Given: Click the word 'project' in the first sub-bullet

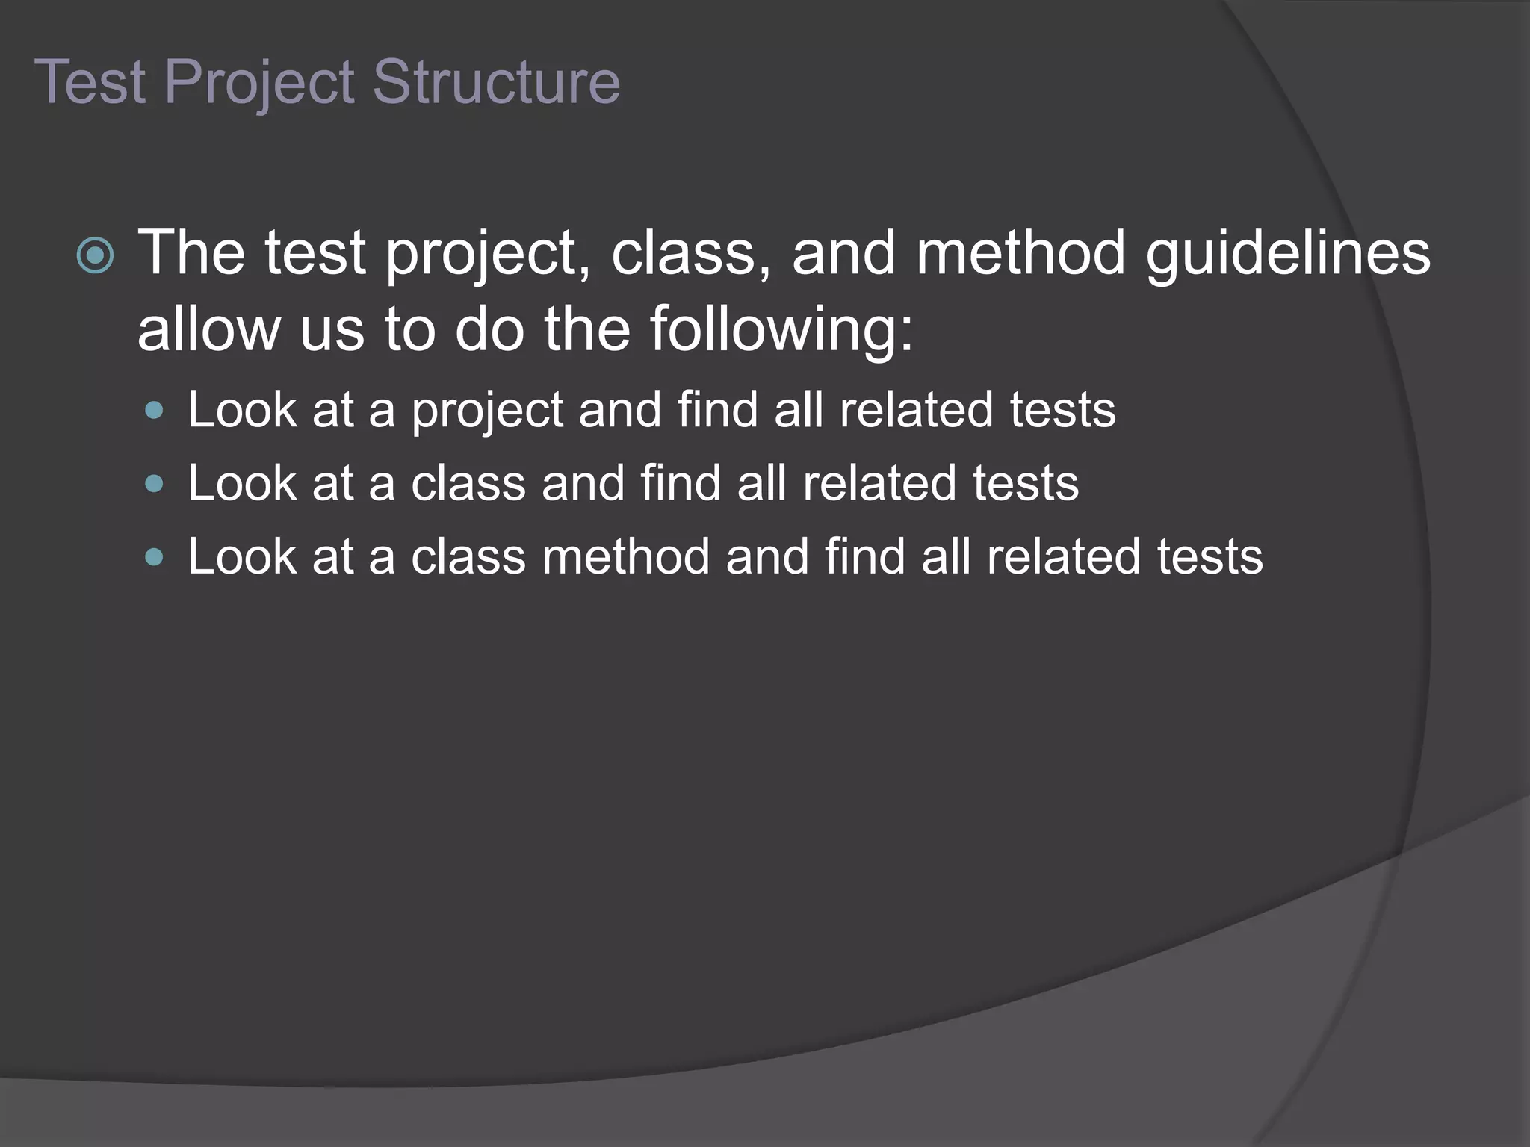Looking at the screenshot, I should [487, 410].
